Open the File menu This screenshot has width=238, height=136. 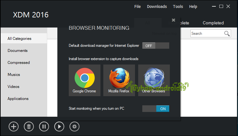[138, 7]
